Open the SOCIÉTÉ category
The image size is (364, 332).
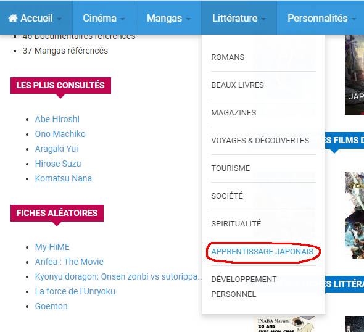coord(227,196)
